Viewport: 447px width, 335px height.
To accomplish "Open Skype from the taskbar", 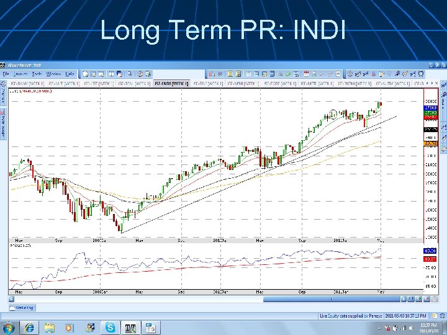I will tap(110, 328).
